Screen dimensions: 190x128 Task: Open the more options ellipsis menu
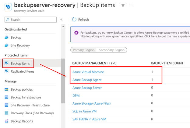tap(131, 5)
